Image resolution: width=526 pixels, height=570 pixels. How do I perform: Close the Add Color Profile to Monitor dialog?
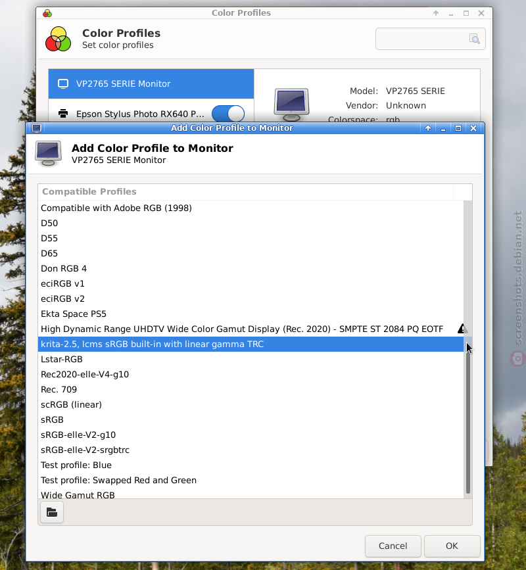(473, 128)
